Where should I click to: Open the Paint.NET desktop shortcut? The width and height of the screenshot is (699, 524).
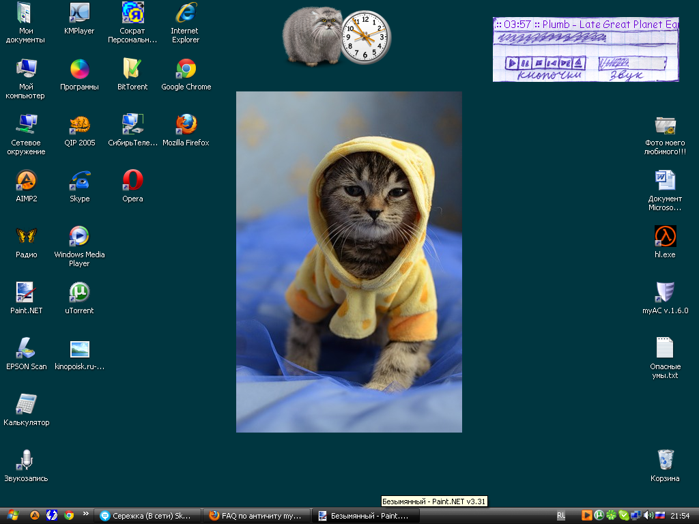26,293
